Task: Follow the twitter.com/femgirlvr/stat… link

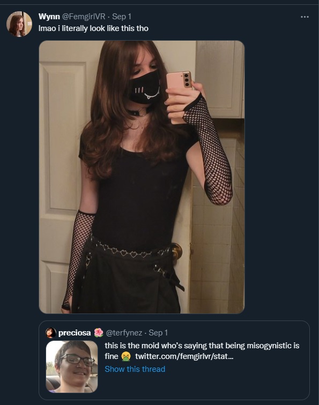Action: pyautogui.click(x=184, y=356)
